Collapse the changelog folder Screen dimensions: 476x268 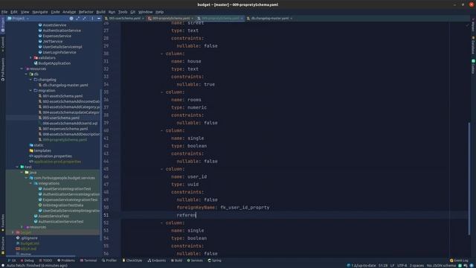pyautogui.click(x=30, y=80)
